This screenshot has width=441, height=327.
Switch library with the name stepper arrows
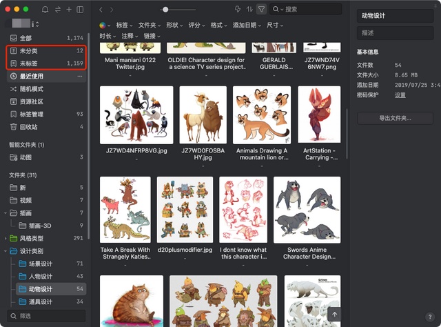pyautogui.click(x=37, y=24)
